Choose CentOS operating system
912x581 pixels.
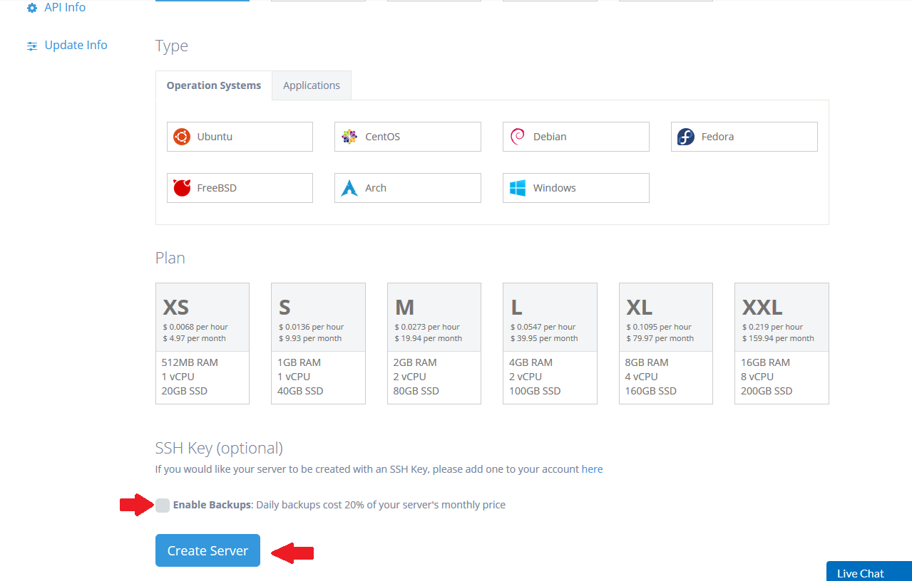coord(408,137)
